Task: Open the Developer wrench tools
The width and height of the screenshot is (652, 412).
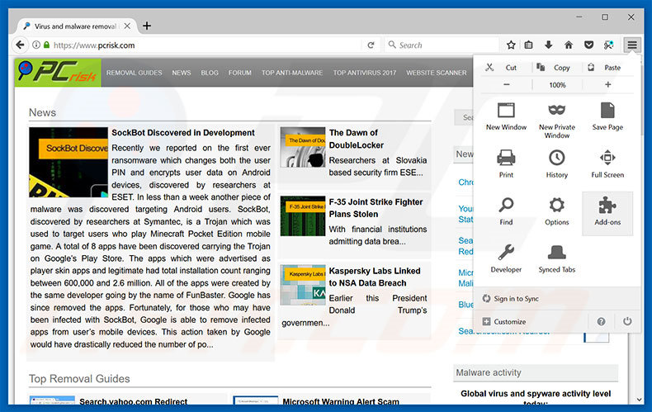Action: [506, 259]
